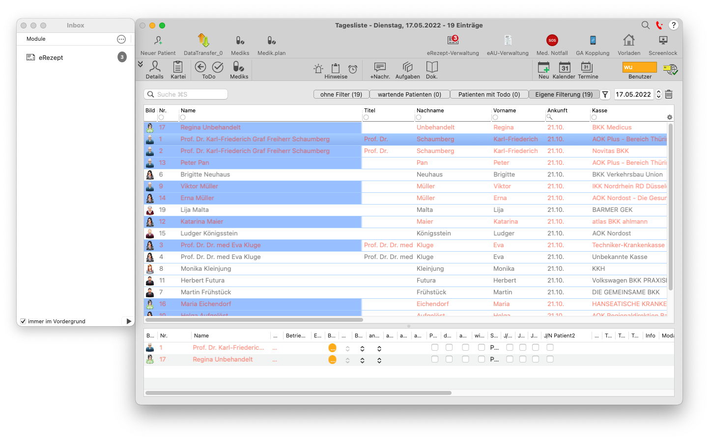Click the ToDo back arrow icon
This screenshot has width=710, height=441.
coord(200,67)
